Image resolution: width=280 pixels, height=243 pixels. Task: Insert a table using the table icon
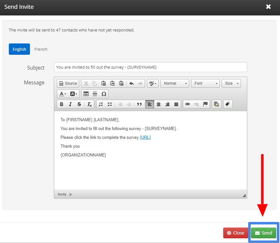click(86, 94)
